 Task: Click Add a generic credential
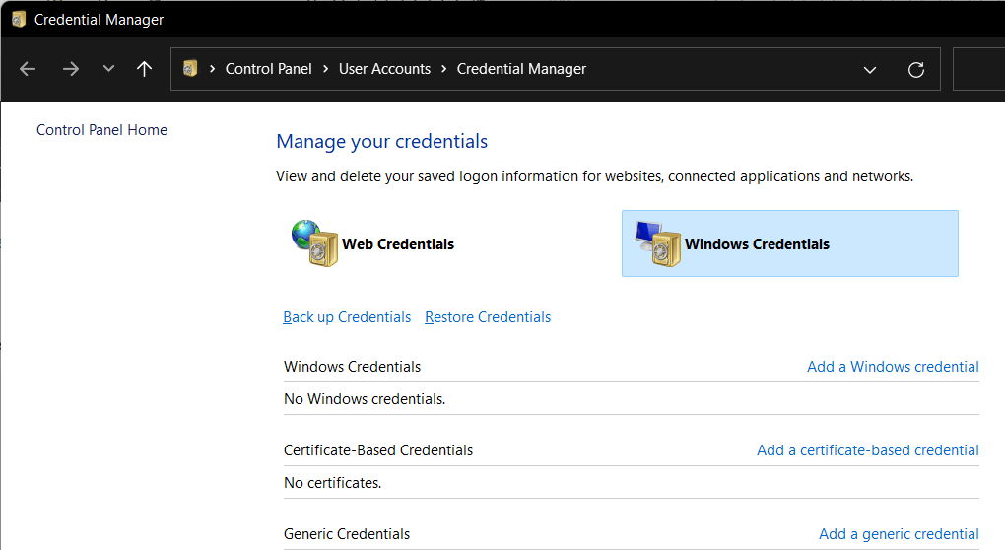[899, 534]
